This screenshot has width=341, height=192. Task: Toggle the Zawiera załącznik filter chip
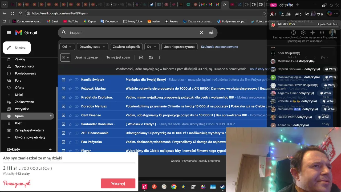coord(126,47)
